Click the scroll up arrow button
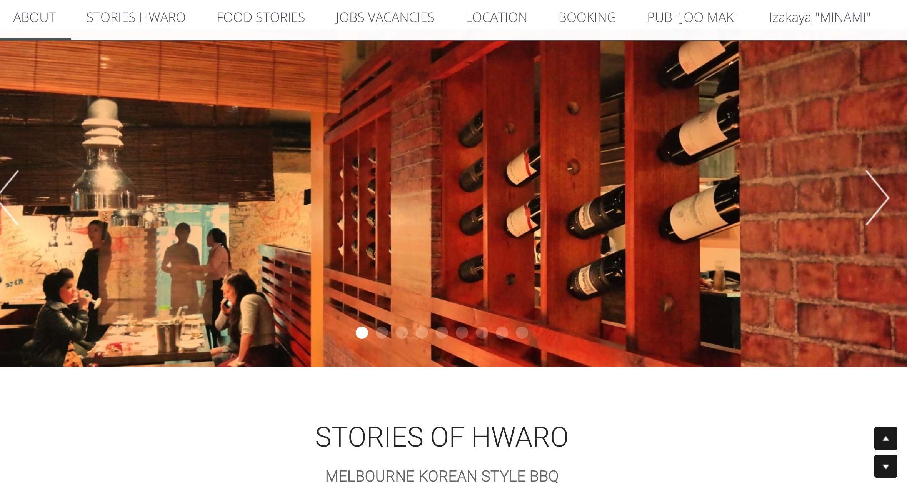 coord(885,438)
